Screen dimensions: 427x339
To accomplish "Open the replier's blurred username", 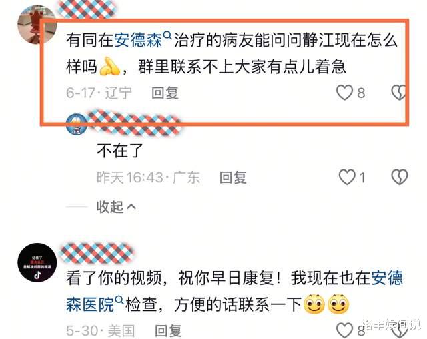I will pos(135,123).
